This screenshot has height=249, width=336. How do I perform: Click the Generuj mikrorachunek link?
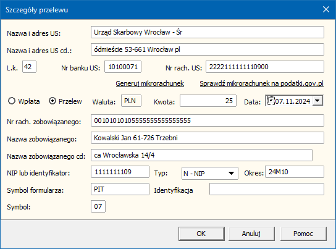coord(150,83)
